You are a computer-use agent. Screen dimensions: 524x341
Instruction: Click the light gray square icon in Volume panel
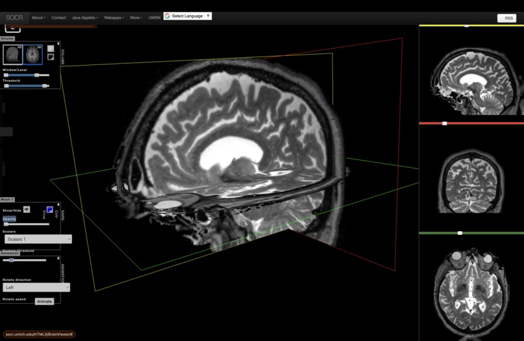(51, 49)
